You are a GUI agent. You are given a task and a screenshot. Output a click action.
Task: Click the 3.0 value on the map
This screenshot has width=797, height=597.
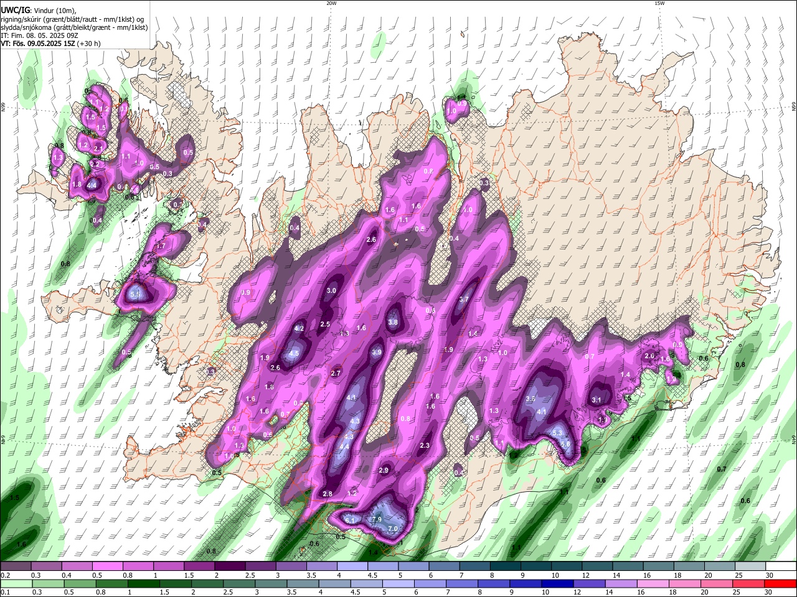(332, 290)
